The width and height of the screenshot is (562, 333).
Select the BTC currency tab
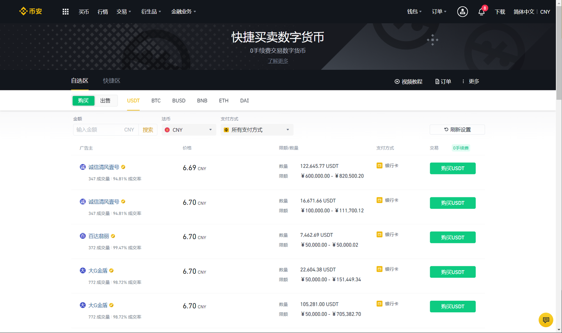point(156,100)
